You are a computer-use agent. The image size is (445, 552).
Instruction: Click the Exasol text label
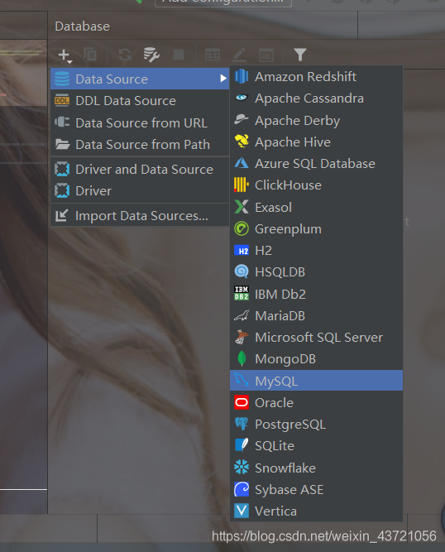pos(273,208)
